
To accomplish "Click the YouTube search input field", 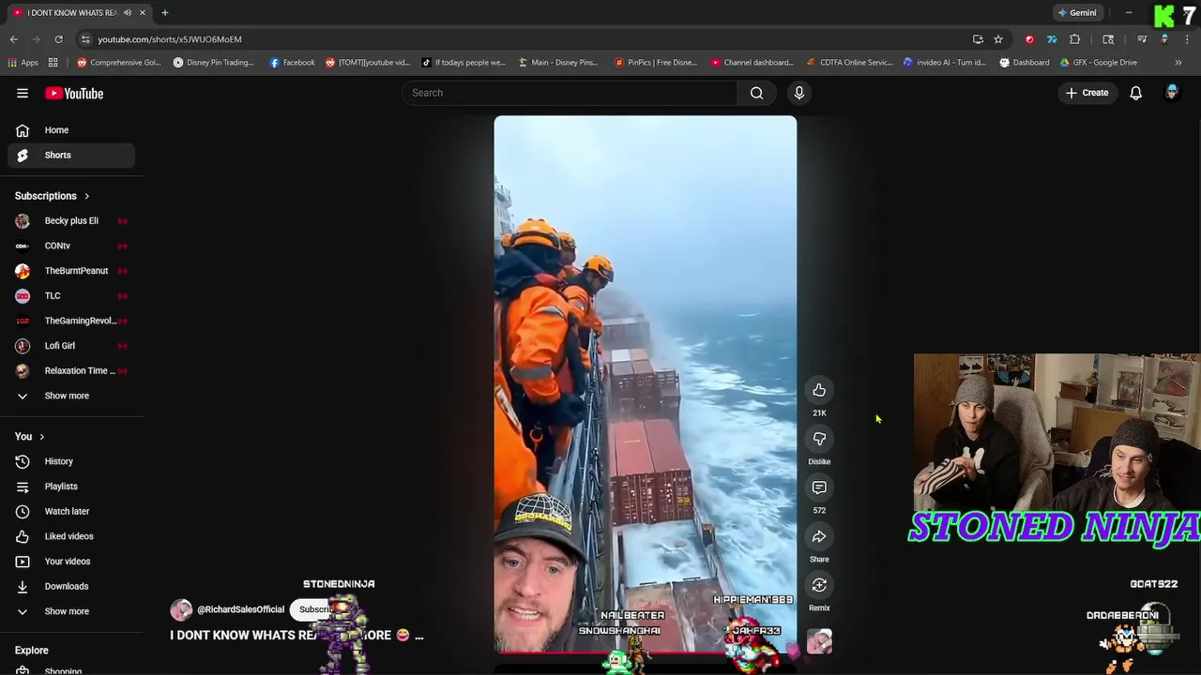I will [570, 93].
